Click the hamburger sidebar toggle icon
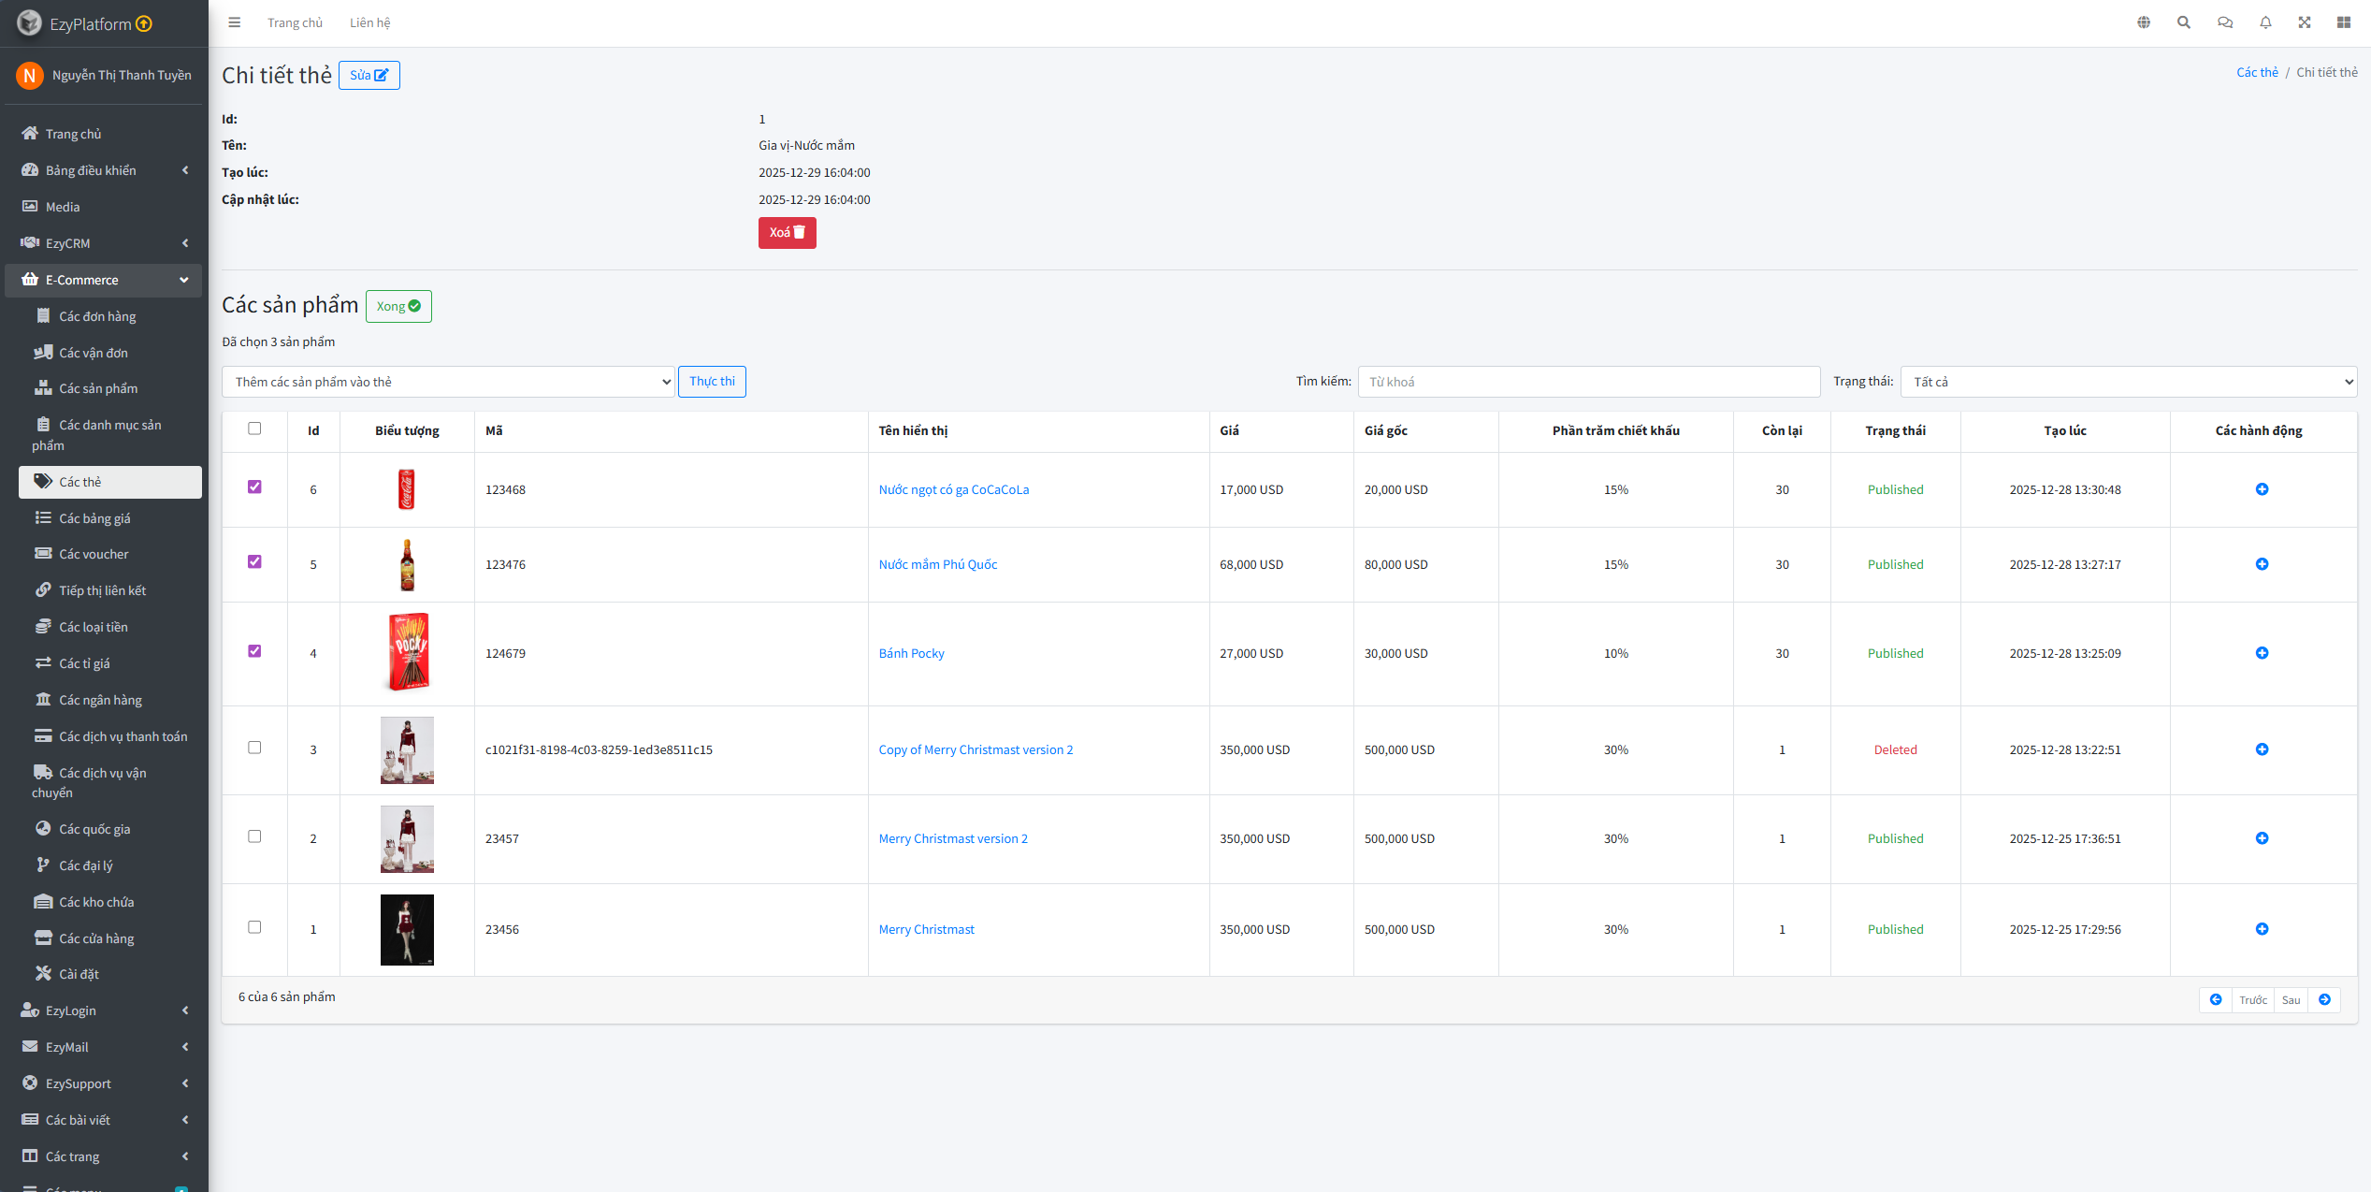This screenshot has height=1192, width=2371. 235,22
